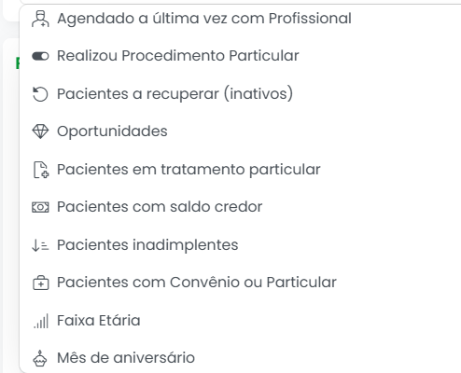
Task: Click the banknote icon for saldo credor
Action: click(40, 207)
